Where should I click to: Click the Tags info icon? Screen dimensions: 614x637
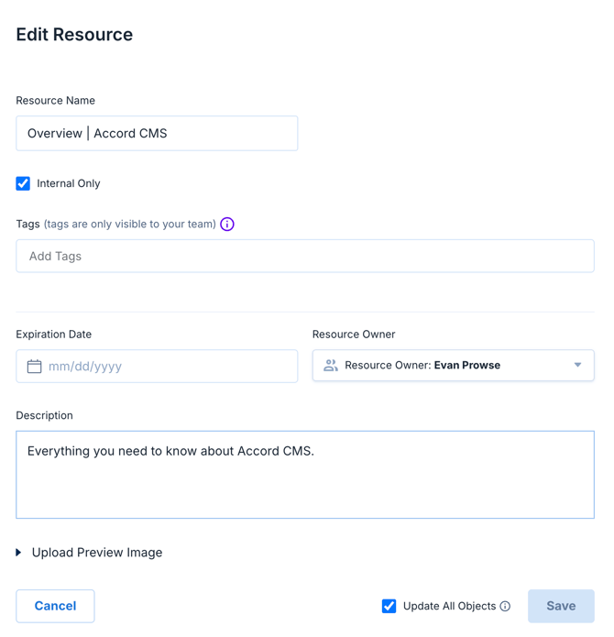(x=227, y=224)
